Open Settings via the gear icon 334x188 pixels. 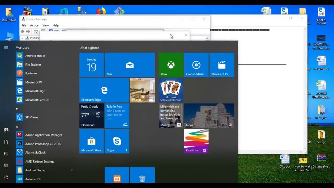tap(6, 165)
